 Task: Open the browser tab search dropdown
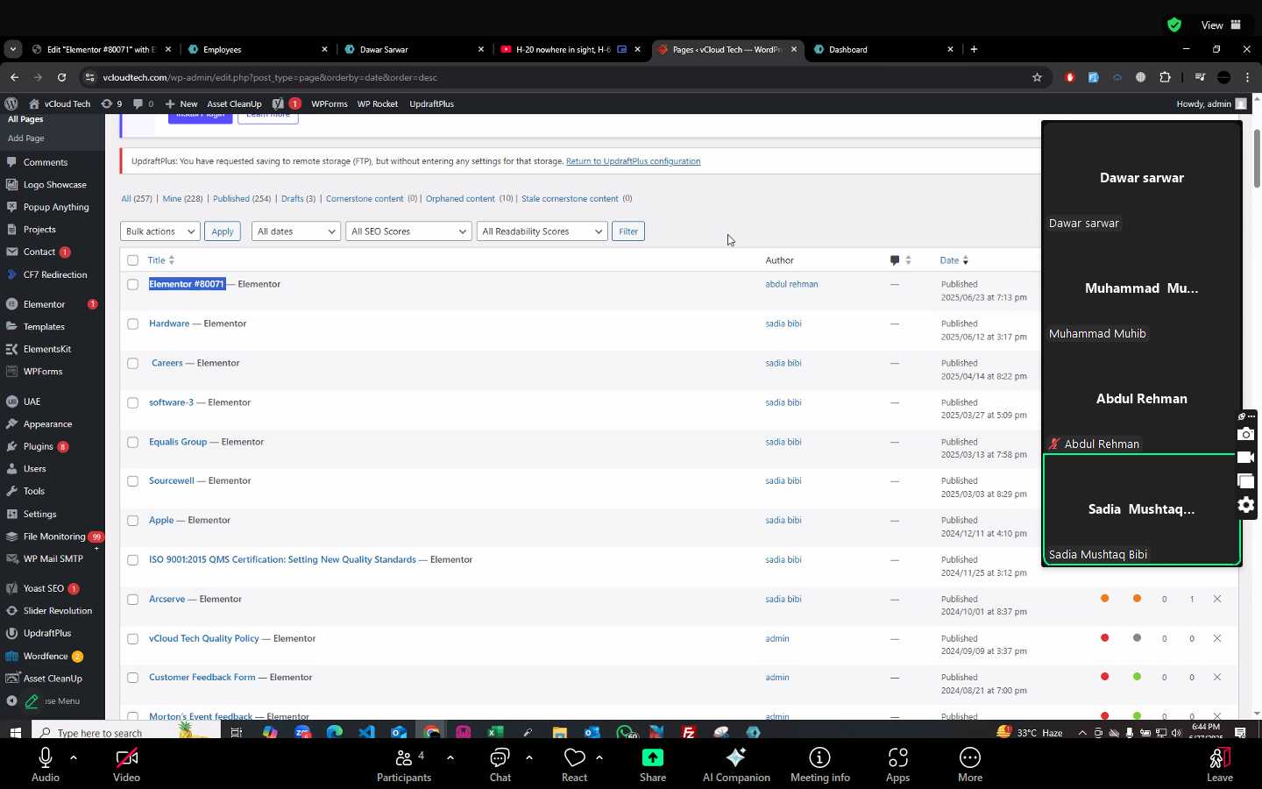[x=12, y=49]
